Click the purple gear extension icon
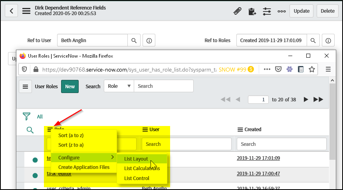The width and height of the screenshot is (343, 190). pyautogui.click(x=289, y=70)
